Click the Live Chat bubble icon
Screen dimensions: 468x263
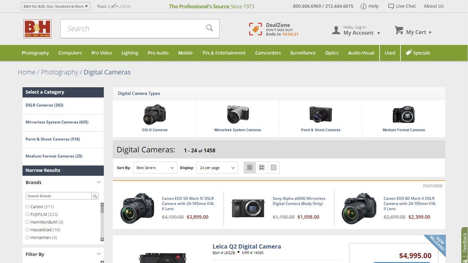click(391, 6)
